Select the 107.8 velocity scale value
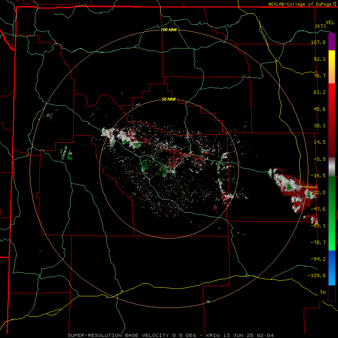This screenshot has width=338, height=338. (318, 42)
